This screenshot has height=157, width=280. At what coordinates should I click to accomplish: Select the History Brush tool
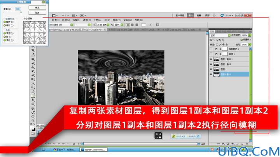click(x=33, y=71)
